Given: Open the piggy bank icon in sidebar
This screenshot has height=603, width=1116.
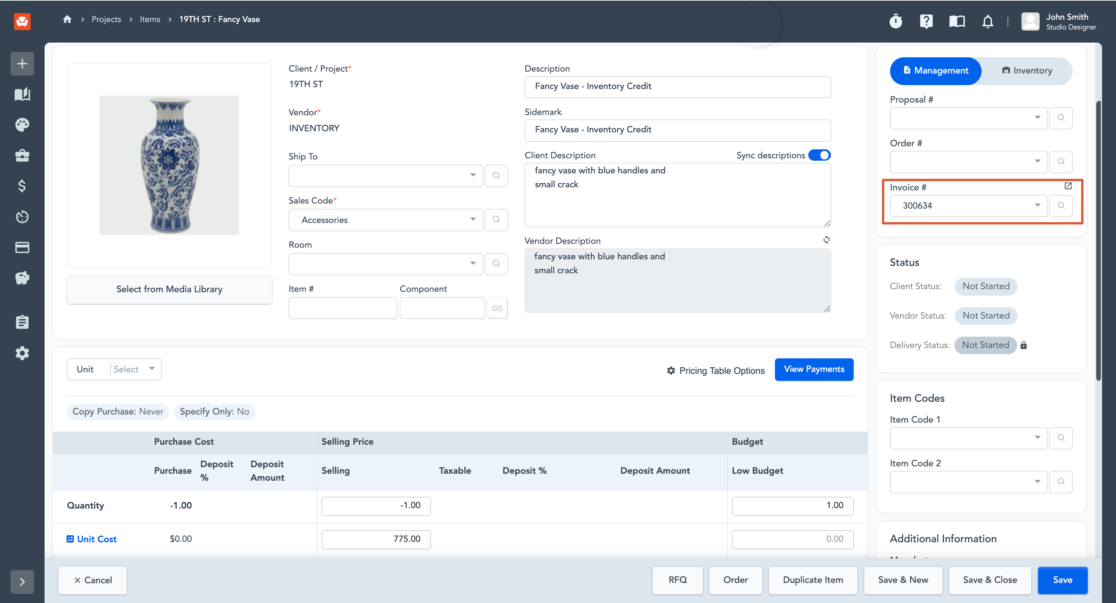Looking at the screenshot, I should [22, 278].
